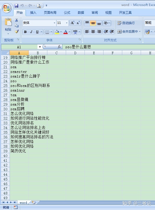Activate the format painter brush
Screen dimensions: 155x210
point(16,31)
